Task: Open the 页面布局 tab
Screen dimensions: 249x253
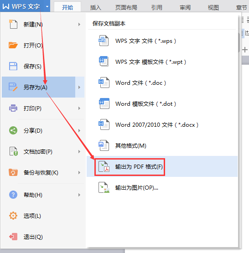Action: [x=126, y=7]
